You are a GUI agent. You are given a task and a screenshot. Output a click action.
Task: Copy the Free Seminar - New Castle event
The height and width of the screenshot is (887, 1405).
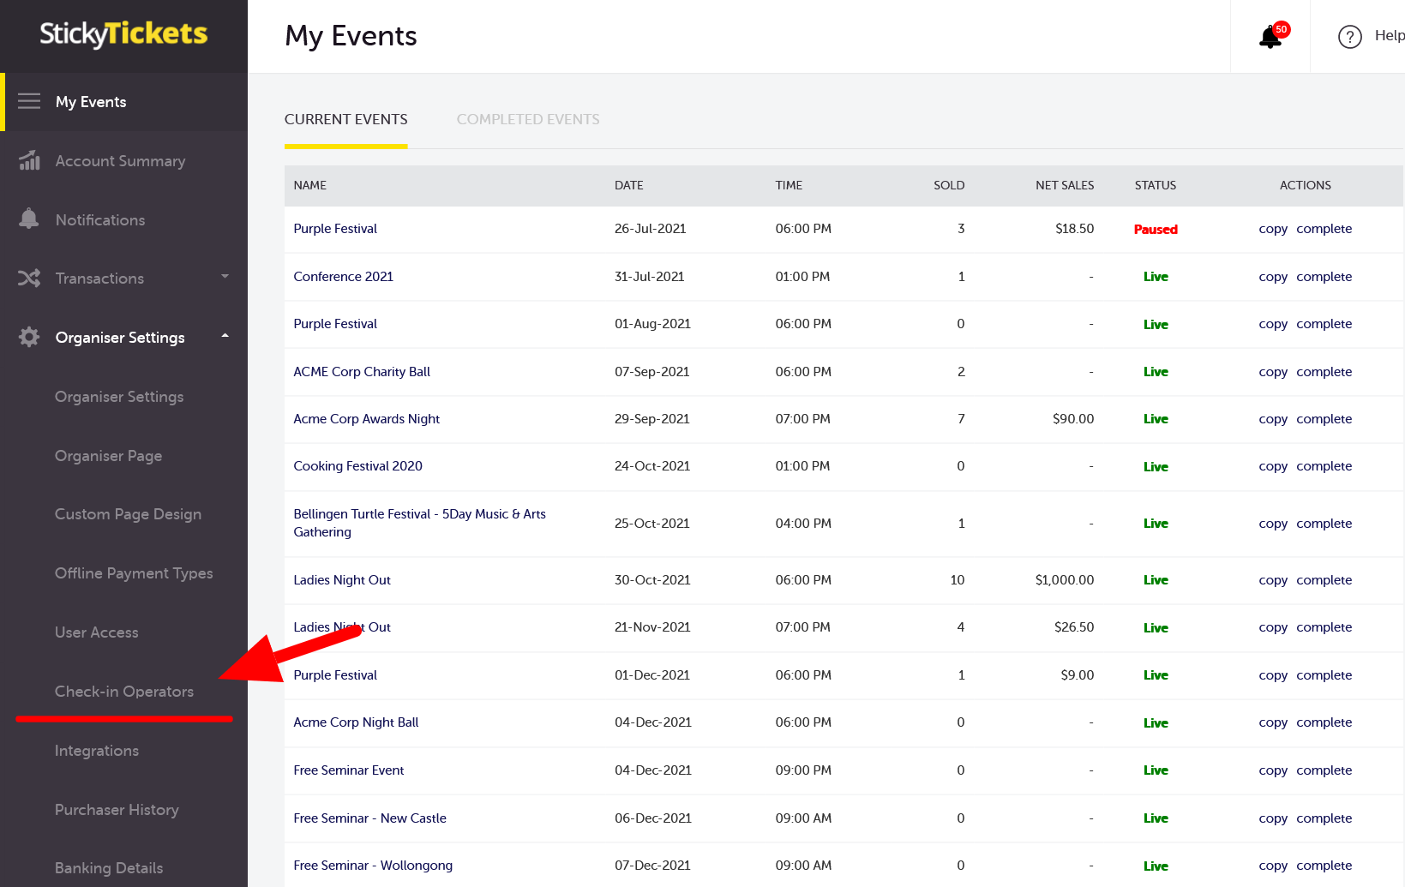(1273, 818)
